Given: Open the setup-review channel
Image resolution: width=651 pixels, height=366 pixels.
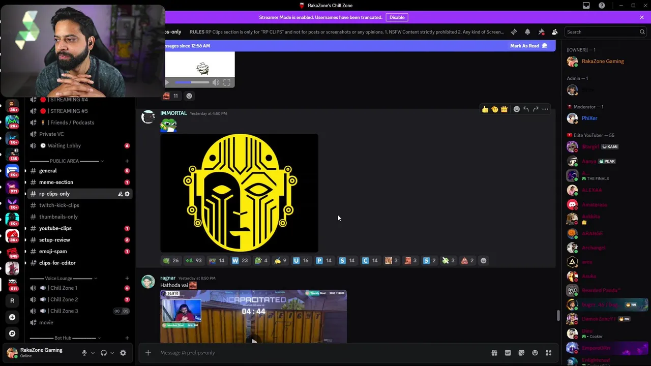Looking at the screenshot, I should tap(80, 240).
